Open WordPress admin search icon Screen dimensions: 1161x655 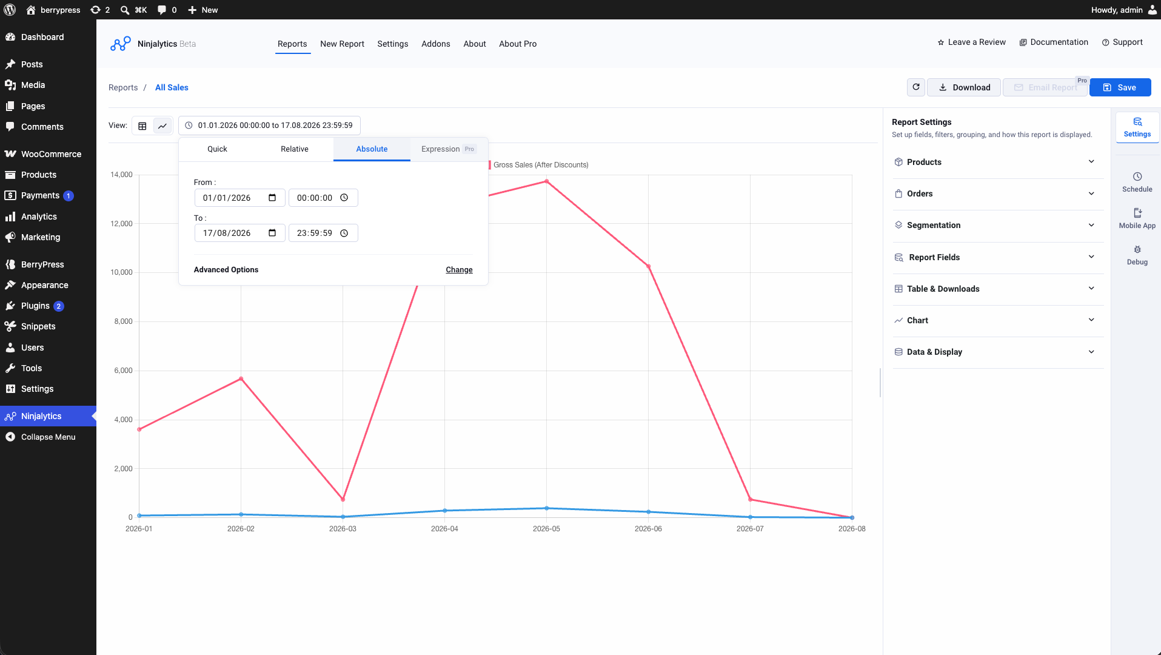(x=125, y=10)
